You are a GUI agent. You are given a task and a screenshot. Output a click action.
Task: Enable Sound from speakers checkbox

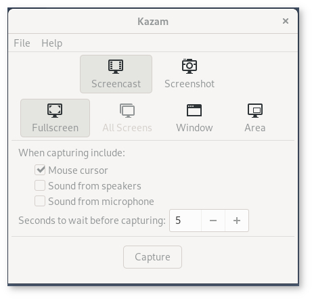pos(40,185)
